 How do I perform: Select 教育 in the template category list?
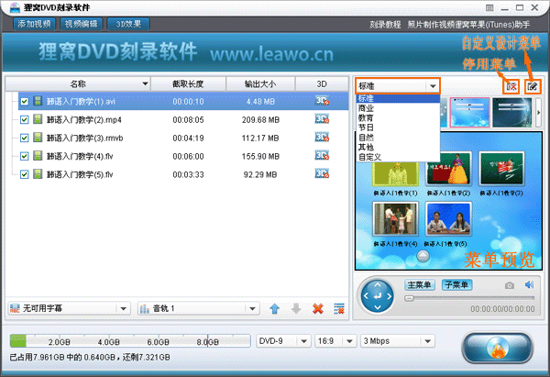pyautogui.click(x=398, y=118)
